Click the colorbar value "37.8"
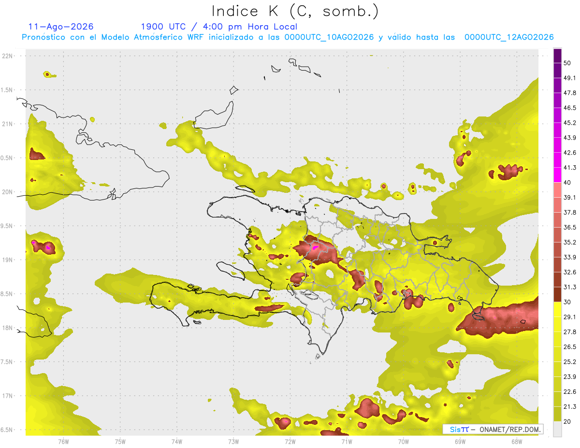This screenshot has width=580, height=448. click(x=570, y=212)
